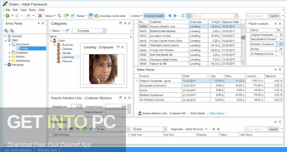Viewport: 287px width, 152px height.
Task: Click the expand all icon in Arms Panel
Action: click(6, 31)
